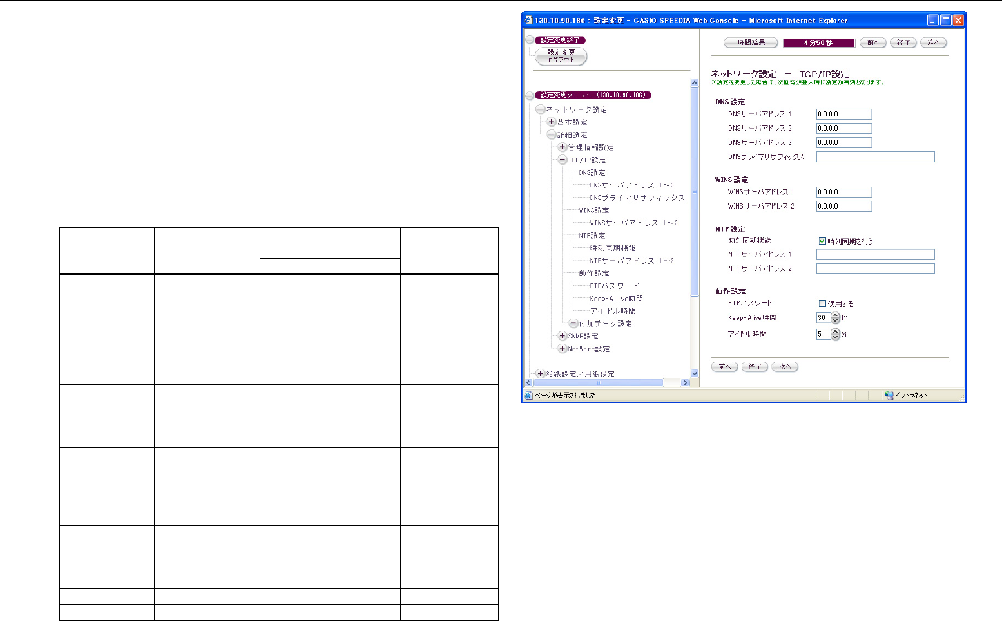Click the 時間延長 button
Viewport: 1002px width, 621px height.
[751, 42]
